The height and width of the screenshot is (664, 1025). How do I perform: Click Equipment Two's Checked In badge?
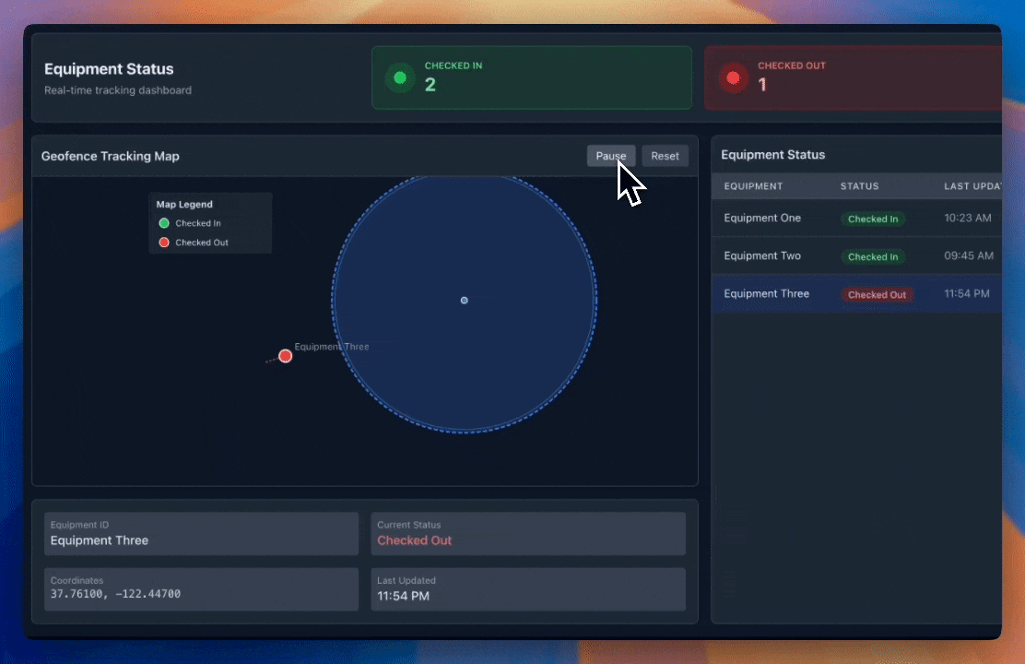[873, 257]
